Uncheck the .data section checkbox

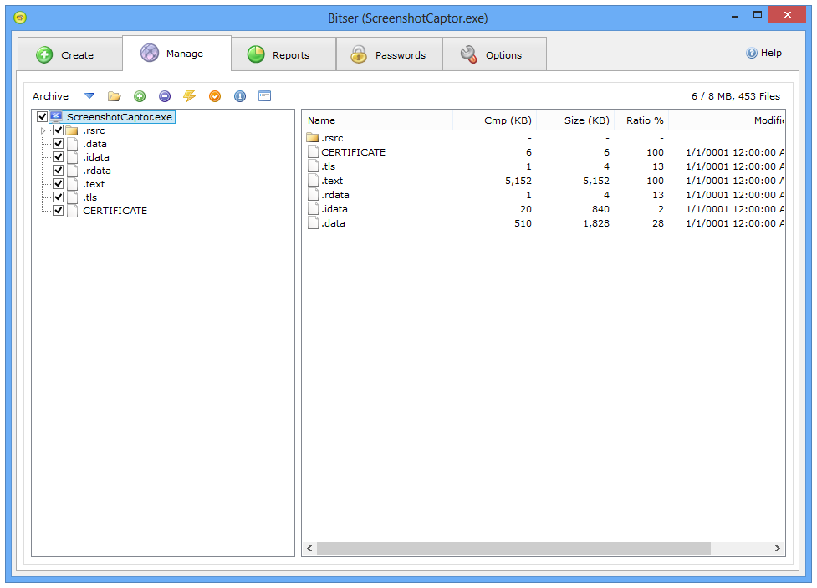point(58,143)
